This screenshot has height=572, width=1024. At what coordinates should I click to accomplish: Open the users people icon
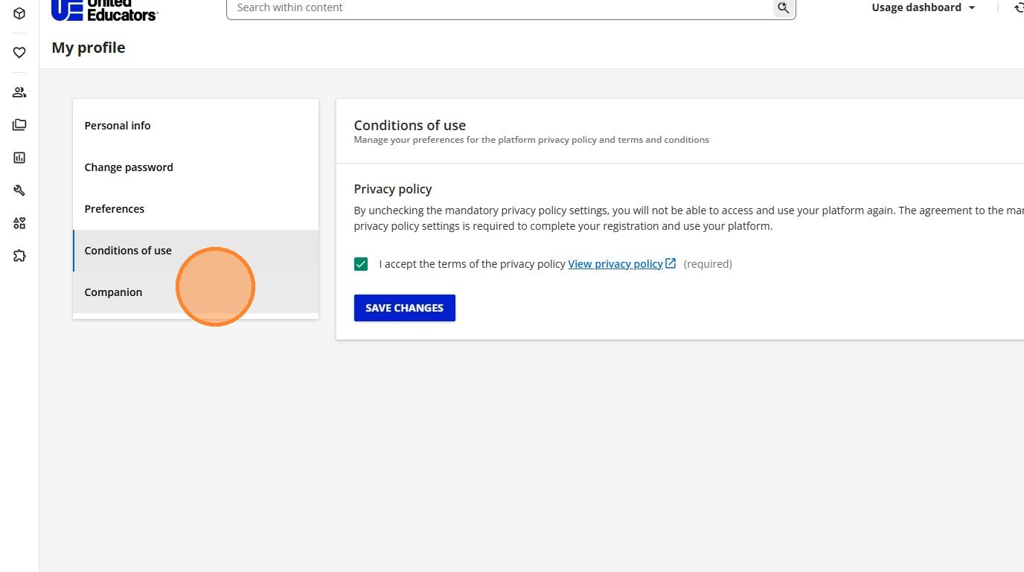click(x=19, y=92)
